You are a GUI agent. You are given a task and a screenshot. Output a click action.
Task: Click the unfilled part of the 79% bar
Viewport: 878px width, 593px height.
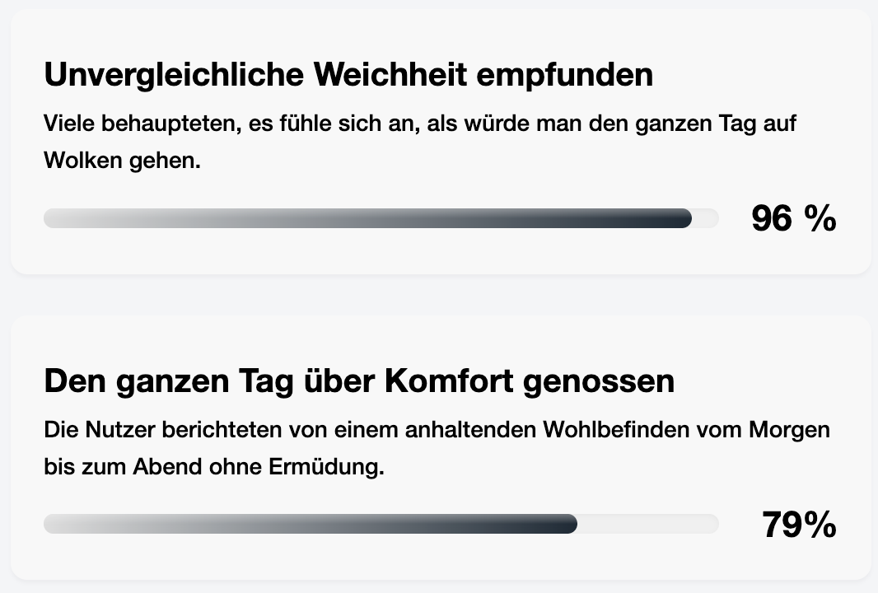[647, 524]
